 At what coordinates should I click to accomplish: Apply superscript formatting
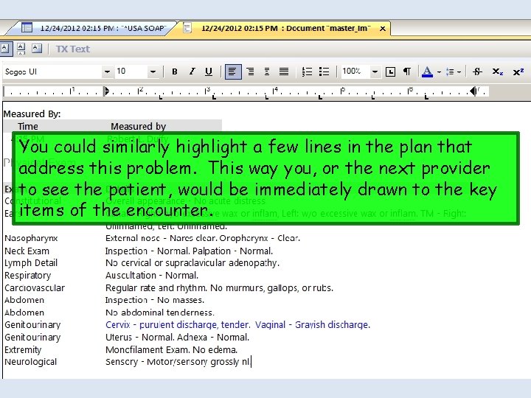518,71
